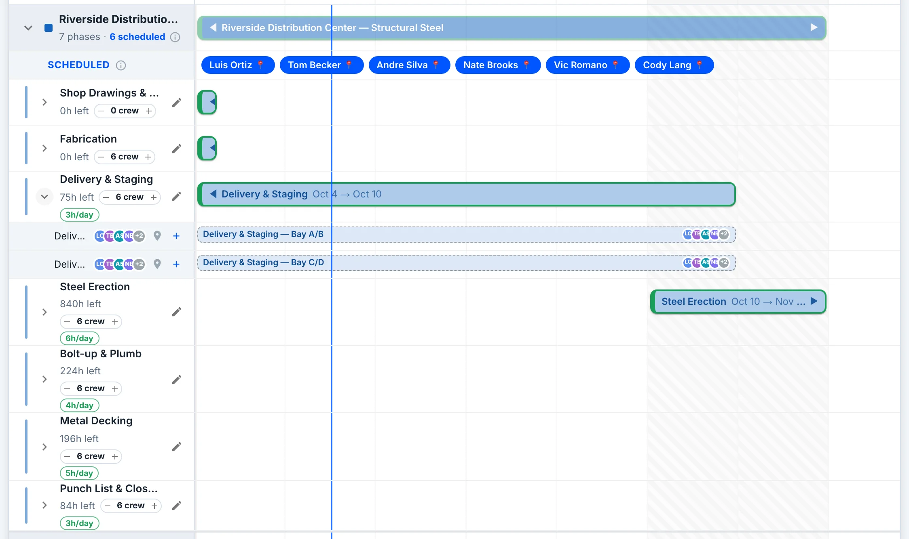Viewport: 909px width, 539px height.
Task: Add assignee with plus on Bay C/D row
Action: tap(176, 264)
